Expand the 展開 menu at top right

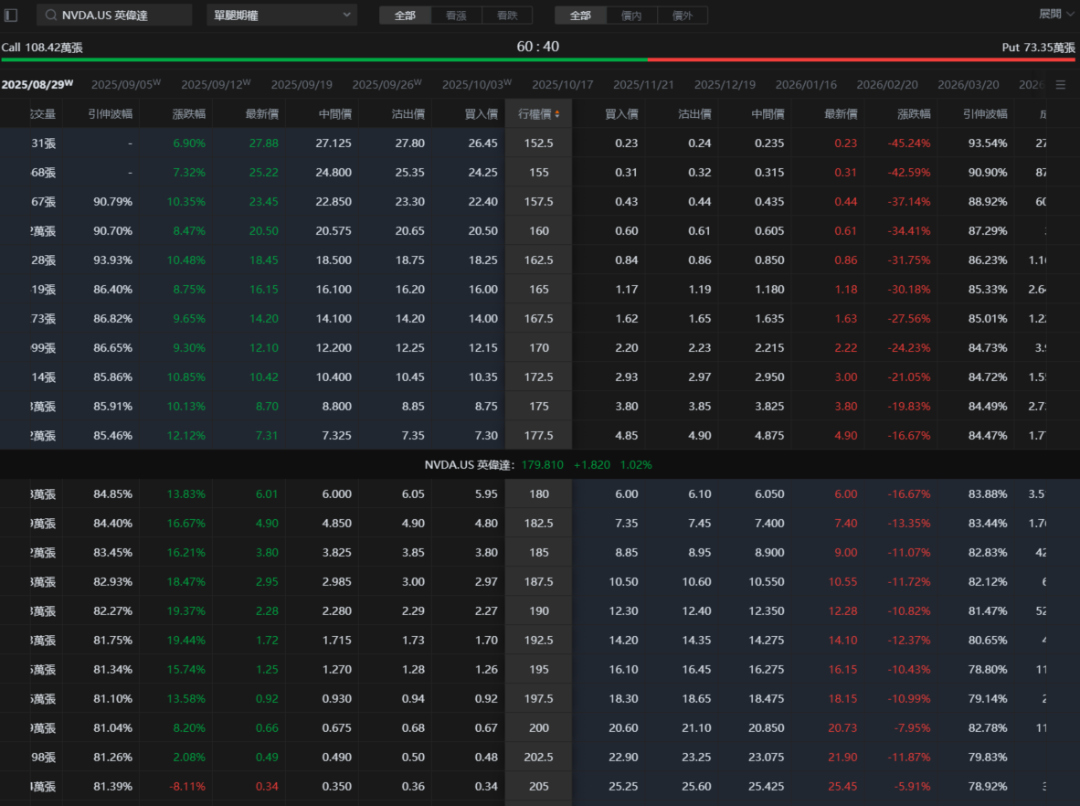pos(1056,14)
